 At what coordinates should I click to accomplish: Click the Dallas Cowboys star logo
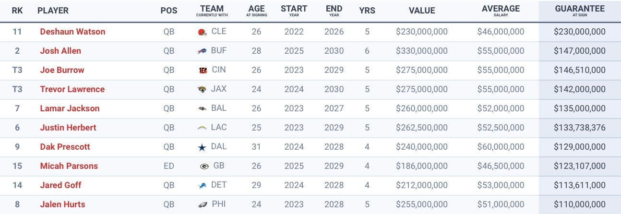(202, 147)
